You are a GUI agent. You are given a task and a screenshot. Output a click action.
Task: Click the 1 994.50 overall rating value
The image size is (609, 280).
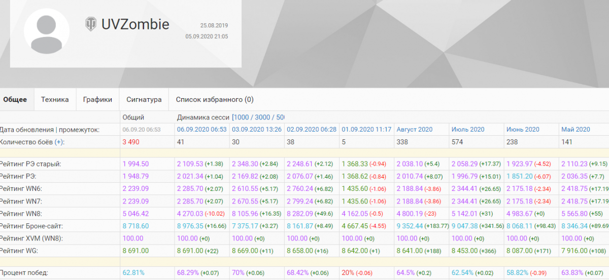coord(136,164)
